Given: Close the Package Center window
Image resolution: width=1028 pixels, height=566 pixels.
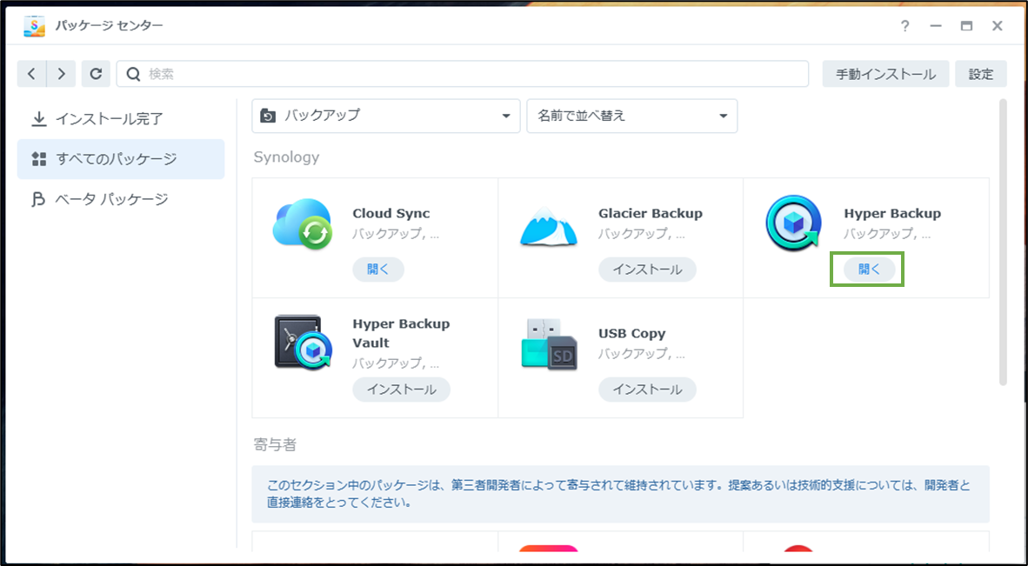Looking at the screenshot, I should (x=998, y=26).
